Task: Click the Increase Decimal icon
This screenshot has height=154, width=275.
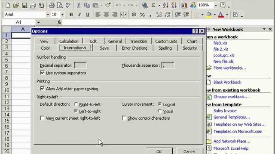Action: (x=159, y=15)
